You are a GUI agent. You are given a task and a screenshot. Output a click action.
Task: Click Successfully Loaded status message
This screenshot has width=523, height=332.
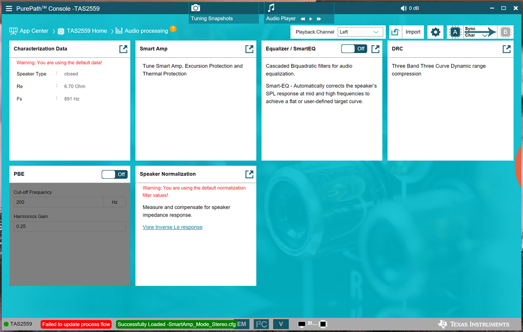(177, 324)
